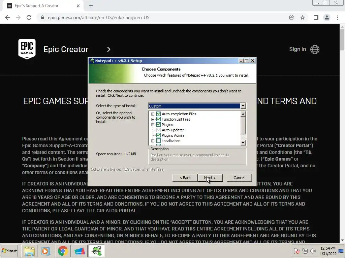Open Chrome from the taskbar
The width and height of the screenshot is (345, 258).
(x=63, y=251)
